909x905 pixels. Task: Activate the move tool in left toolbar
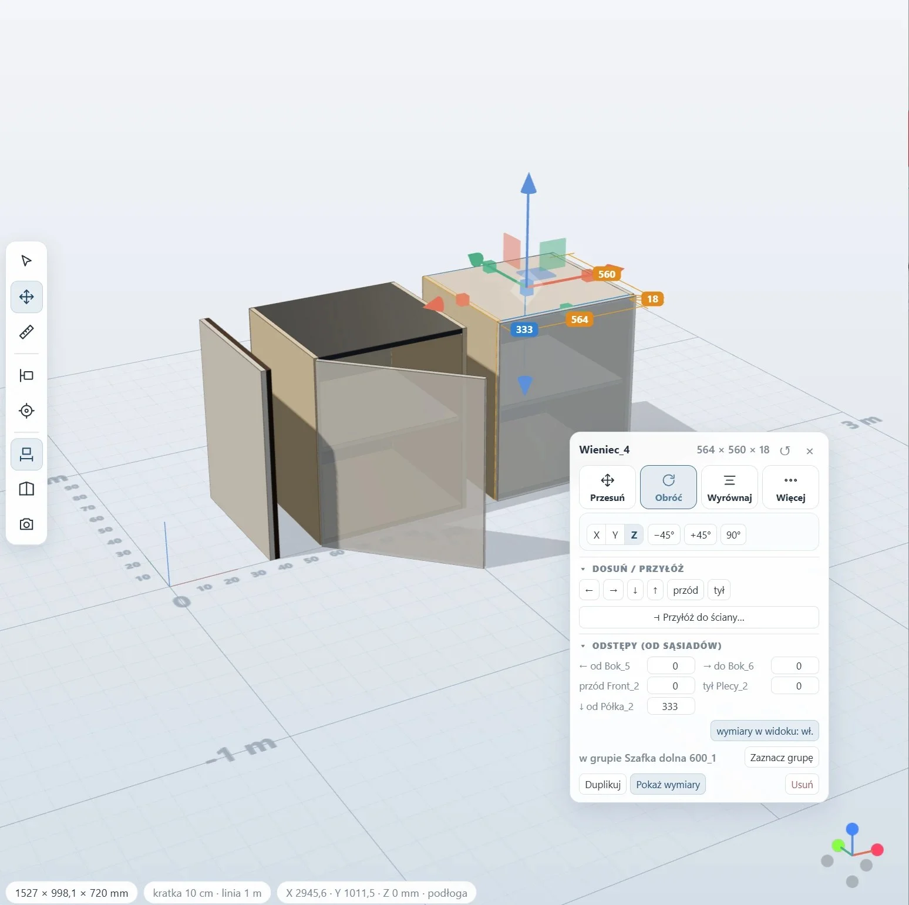(26, 297)
